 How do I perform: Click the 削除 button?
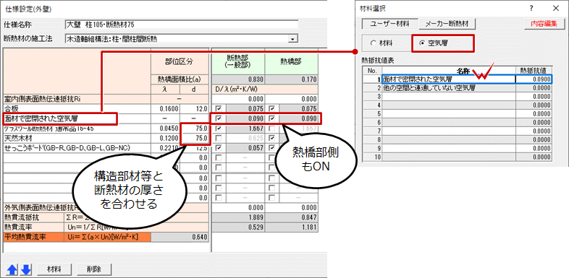coord(93,269)
